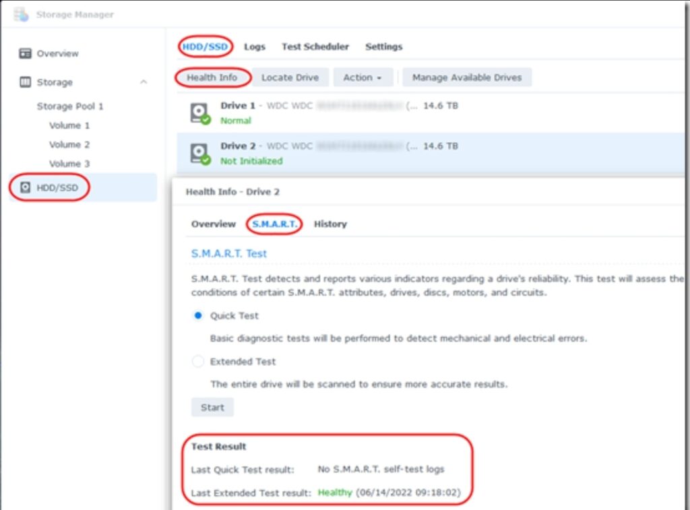The image size is (690, 510).
Task: Switch to the Logs tab
Action: click(x=255, y=46)
